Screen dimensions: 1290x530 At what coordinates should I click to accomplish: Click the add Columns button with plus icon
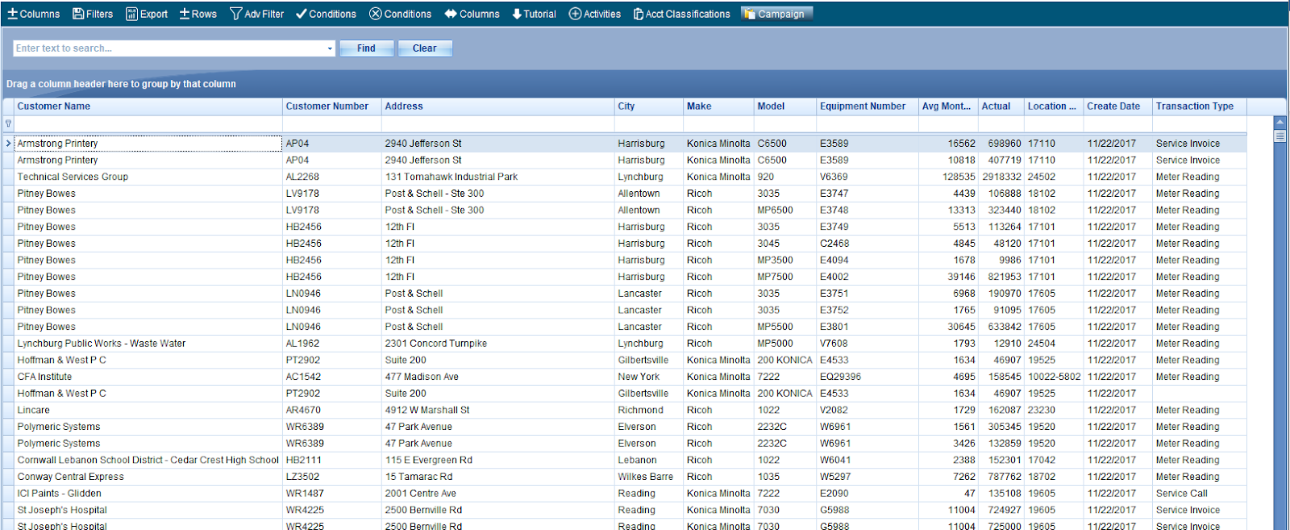[34, 14]
